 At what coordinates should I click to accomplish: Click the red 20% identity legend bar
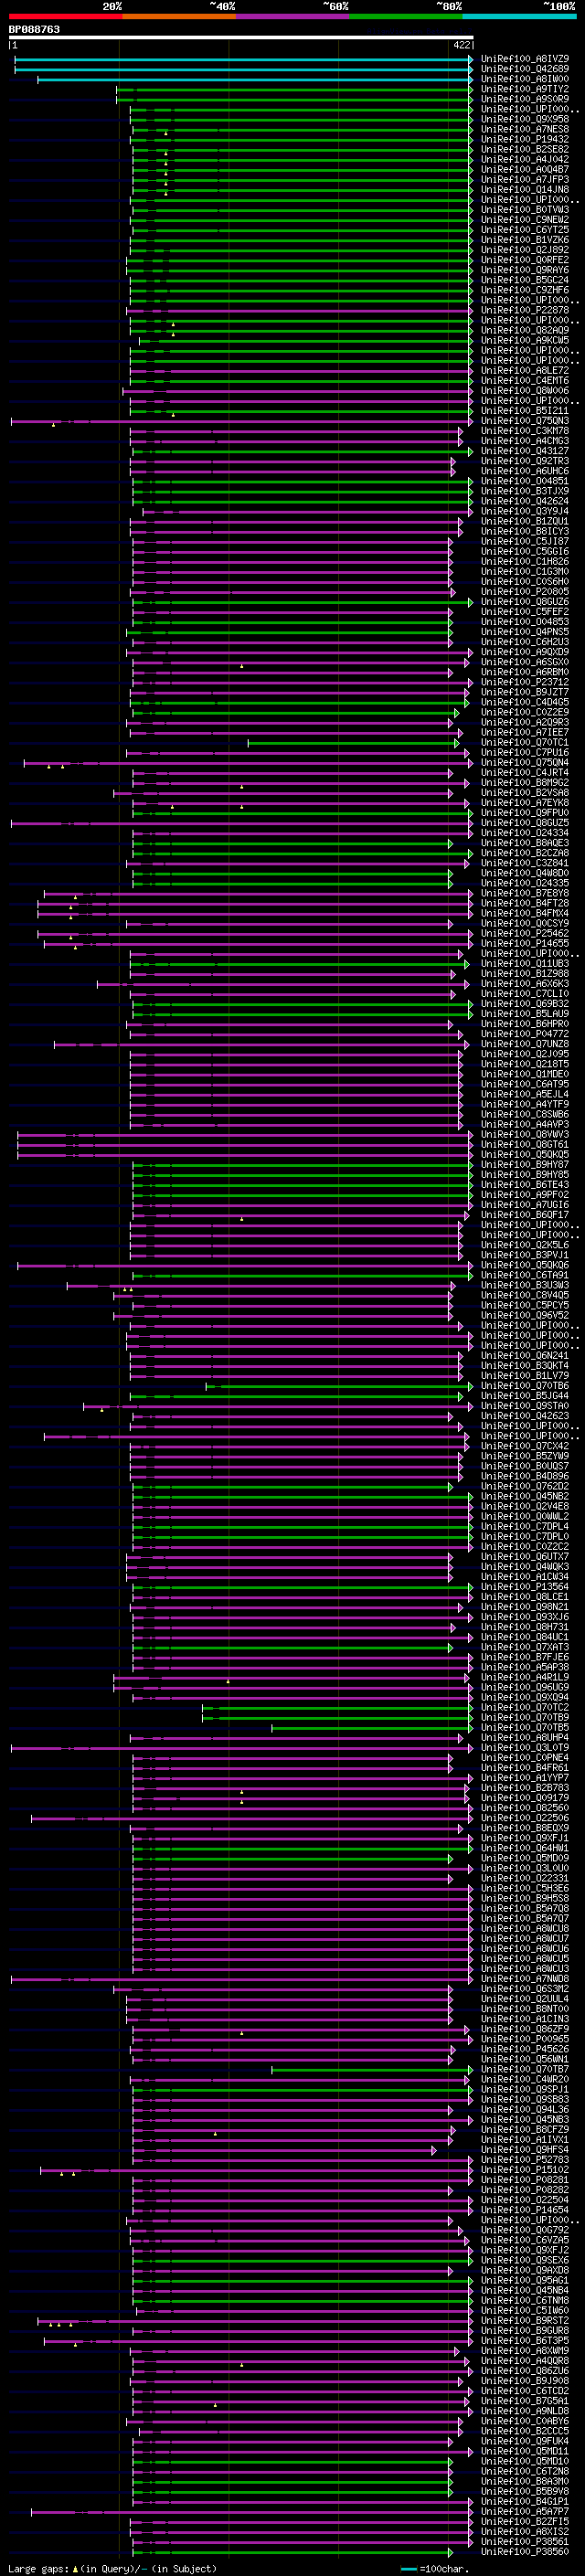point(65,16)
